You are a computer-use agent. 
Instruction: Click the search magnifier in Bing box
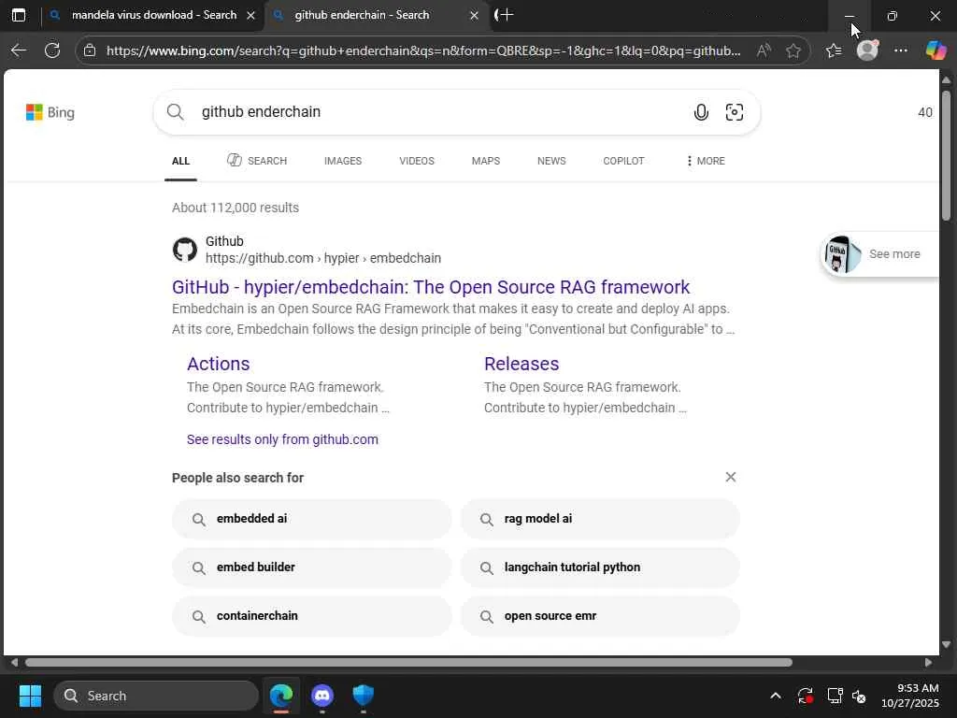click(x=175, y=112)
